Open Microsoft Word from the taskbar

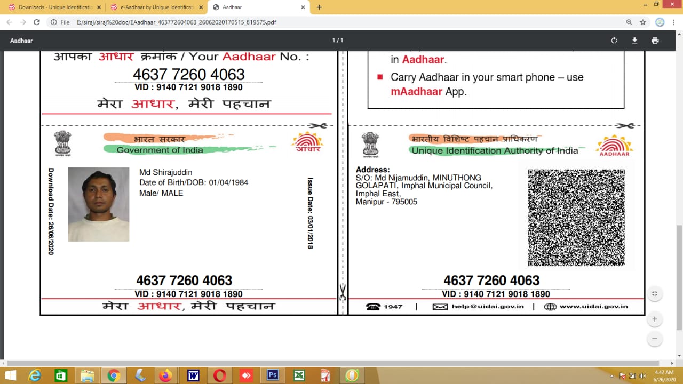click(x=193, y=375)
